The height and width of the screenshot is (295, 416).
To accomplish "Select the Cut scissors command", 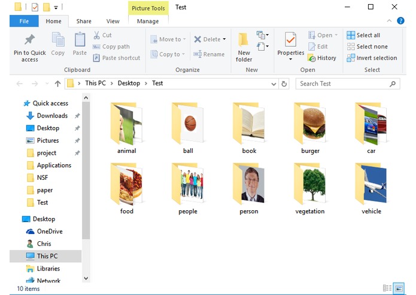I will click(102, 35).
